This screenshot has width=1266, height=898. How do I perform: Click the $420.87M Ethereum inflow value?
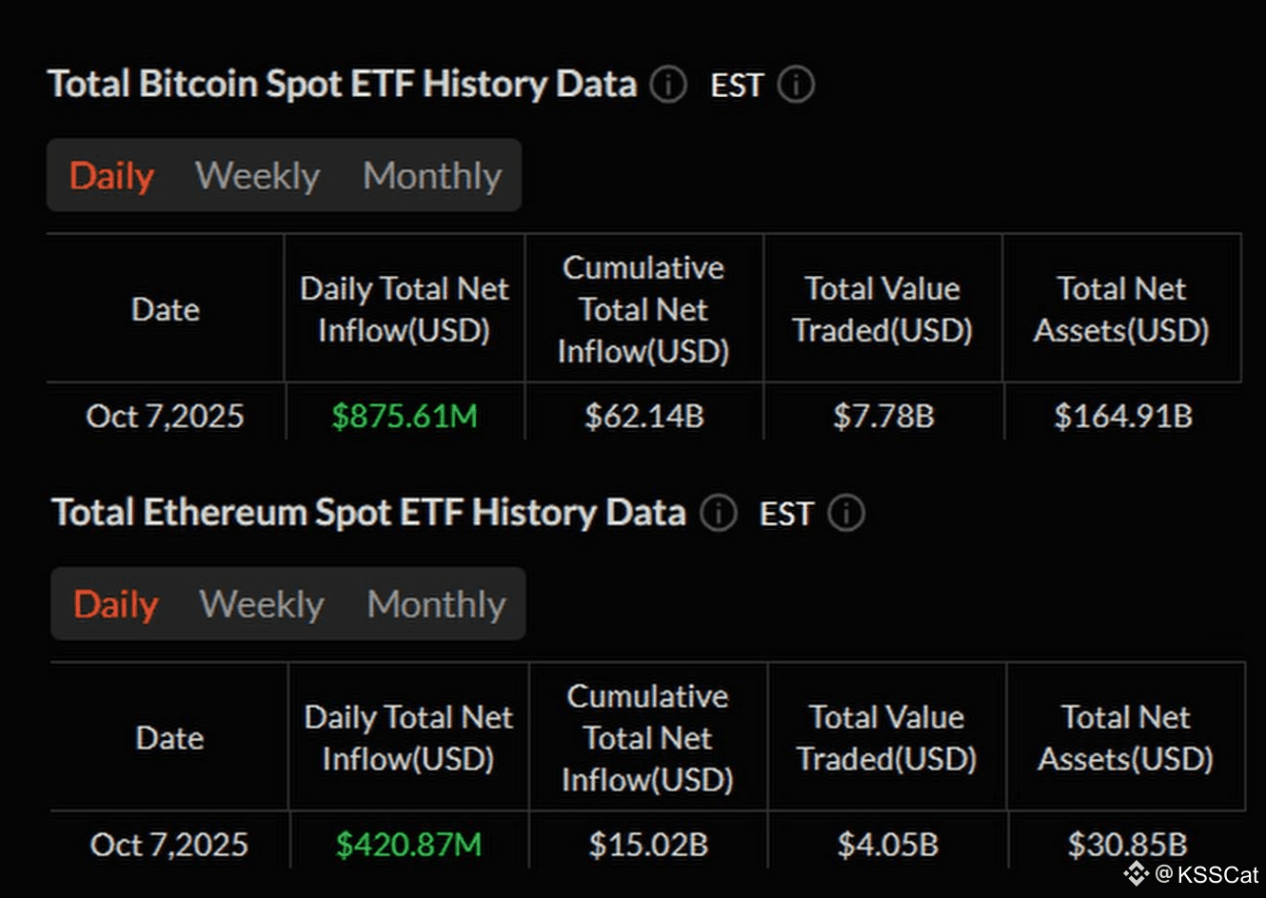(408, 845)
